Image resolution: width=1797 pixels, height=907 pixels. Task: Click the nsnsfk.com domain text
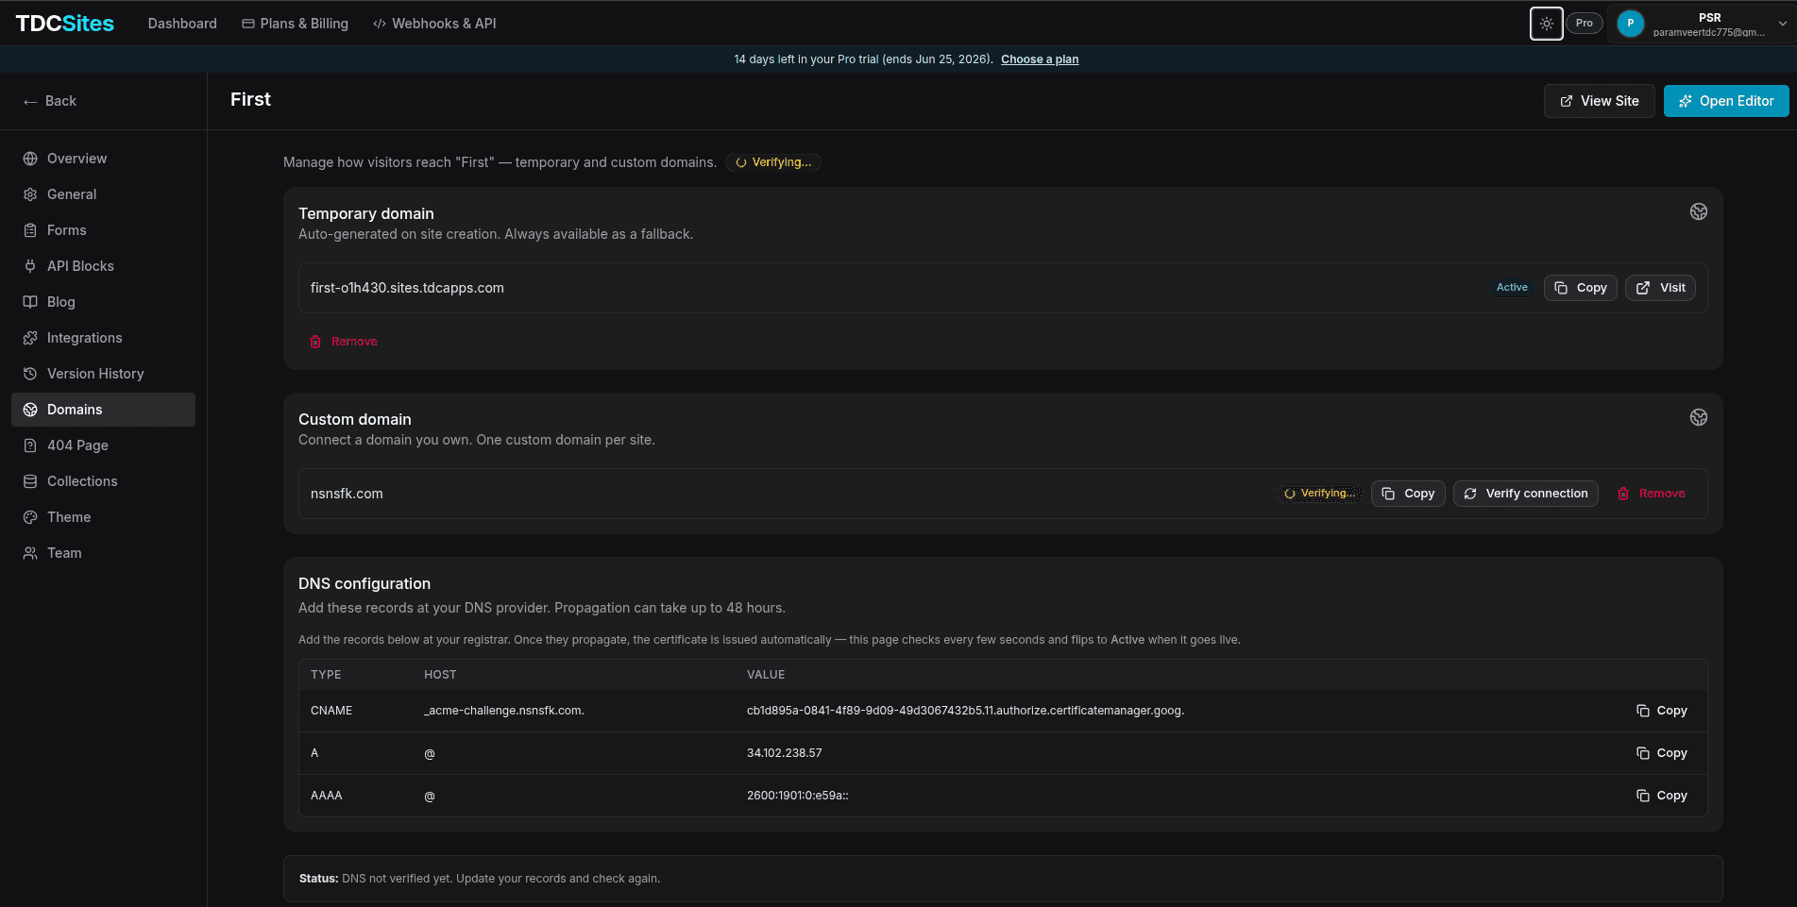[347, 494]
